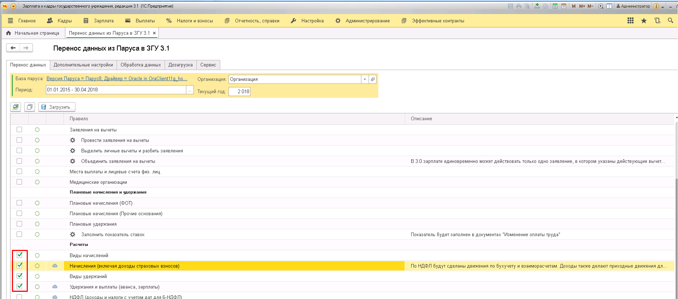Switch to Дополнительные настройки tab
This screenshot has height=299, width=678.
[83, 65]
